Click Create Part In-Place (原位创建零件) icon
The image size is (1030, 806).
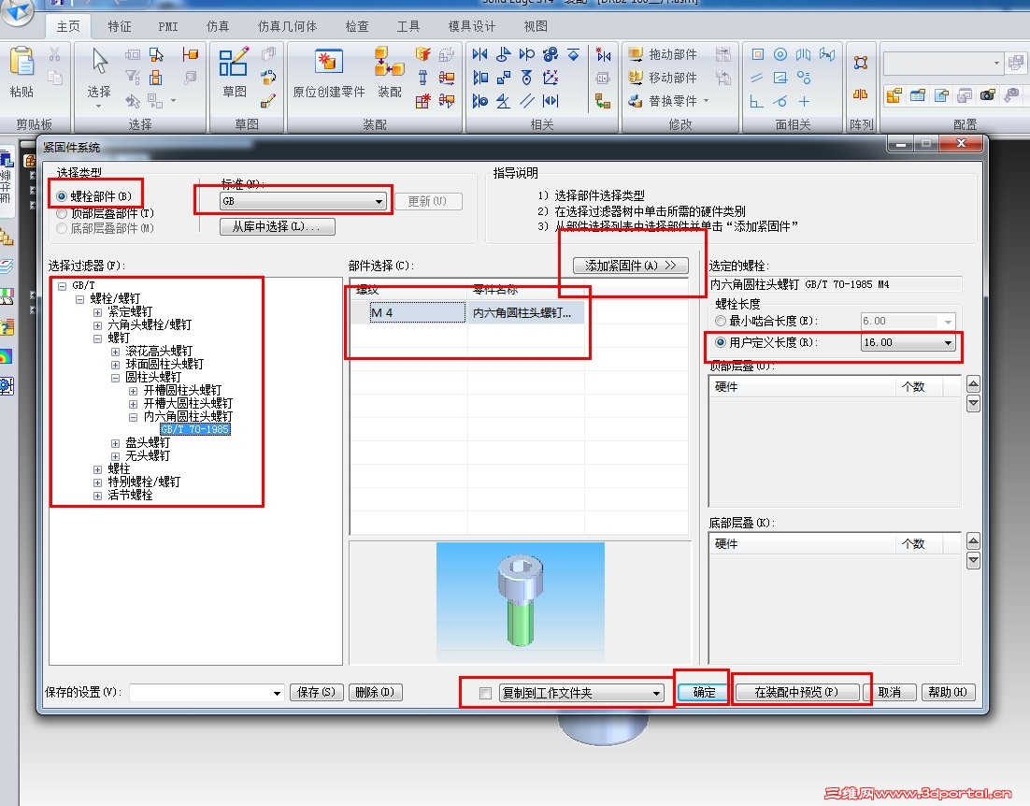[x=328, y=61]
